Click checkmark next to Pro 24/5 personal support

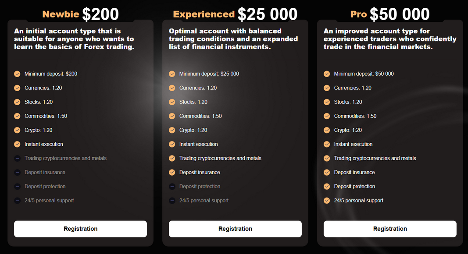pyautogui.click(x=327, y=201)
